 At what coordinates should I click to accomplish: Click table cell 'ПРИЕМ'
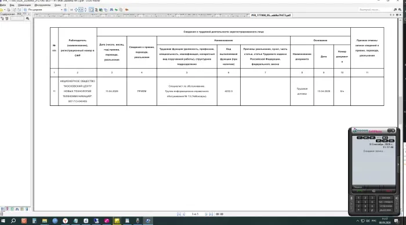pos(142,91)
